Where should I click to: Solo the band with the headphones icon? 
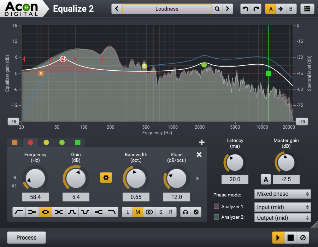pyautogui.click(x=185, y=212)
